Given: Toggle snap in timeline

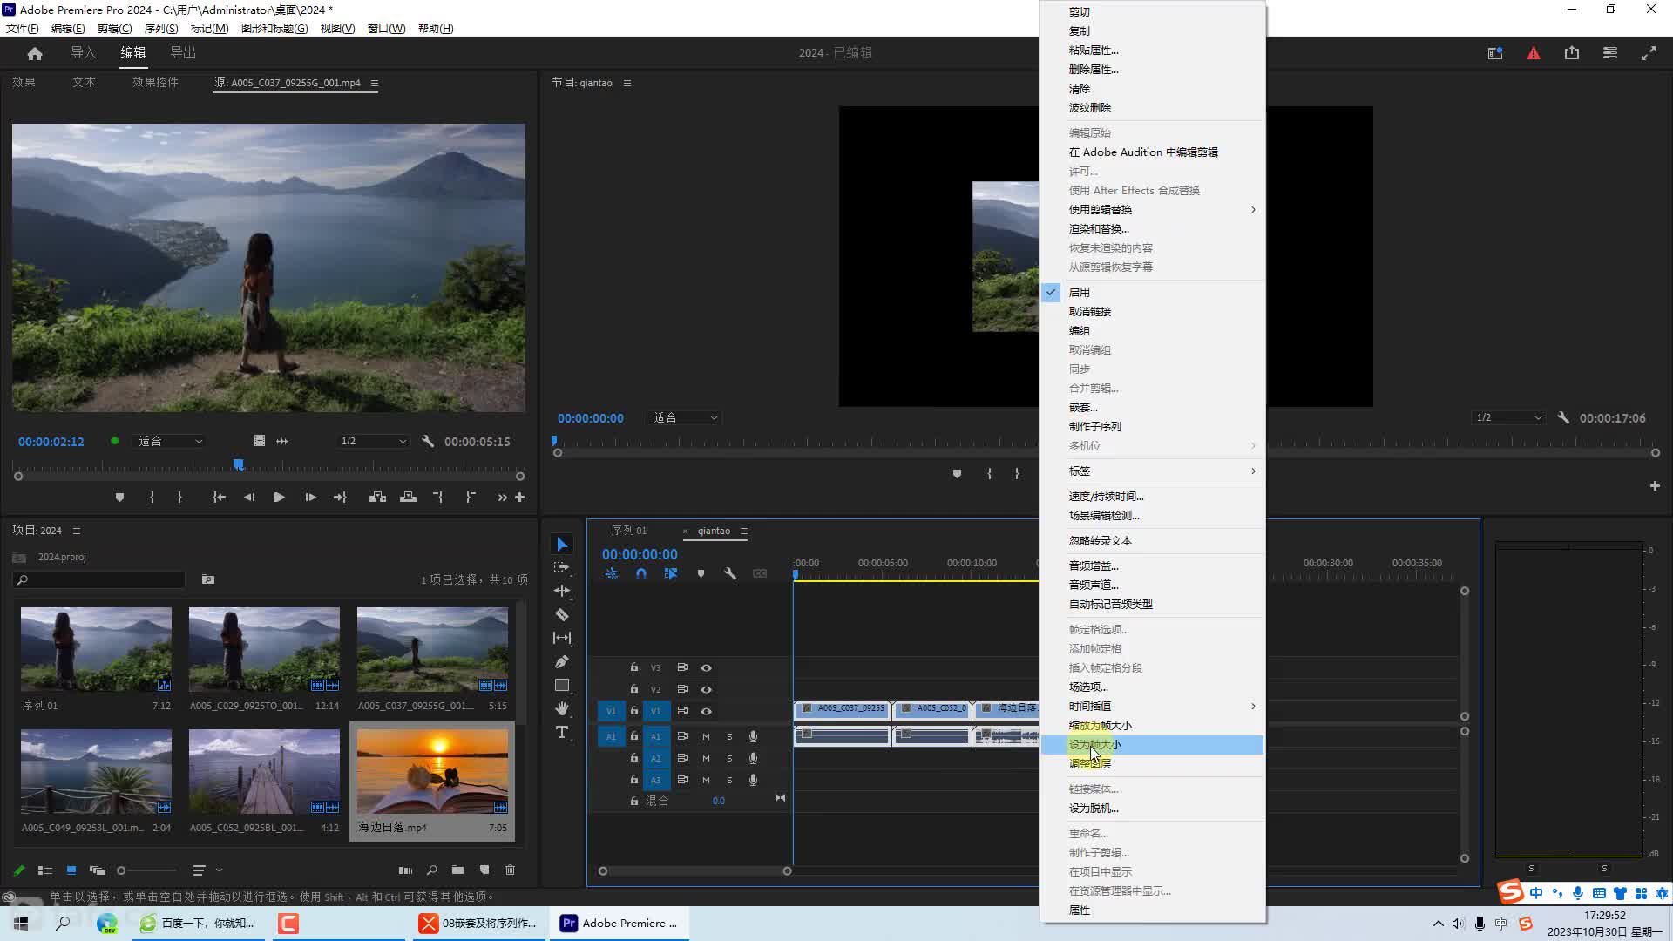Looking at the screenshot, I should click(641, 573).
